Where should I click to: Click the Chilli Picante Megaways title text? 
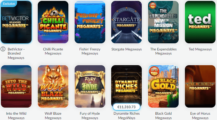point(53,51)
